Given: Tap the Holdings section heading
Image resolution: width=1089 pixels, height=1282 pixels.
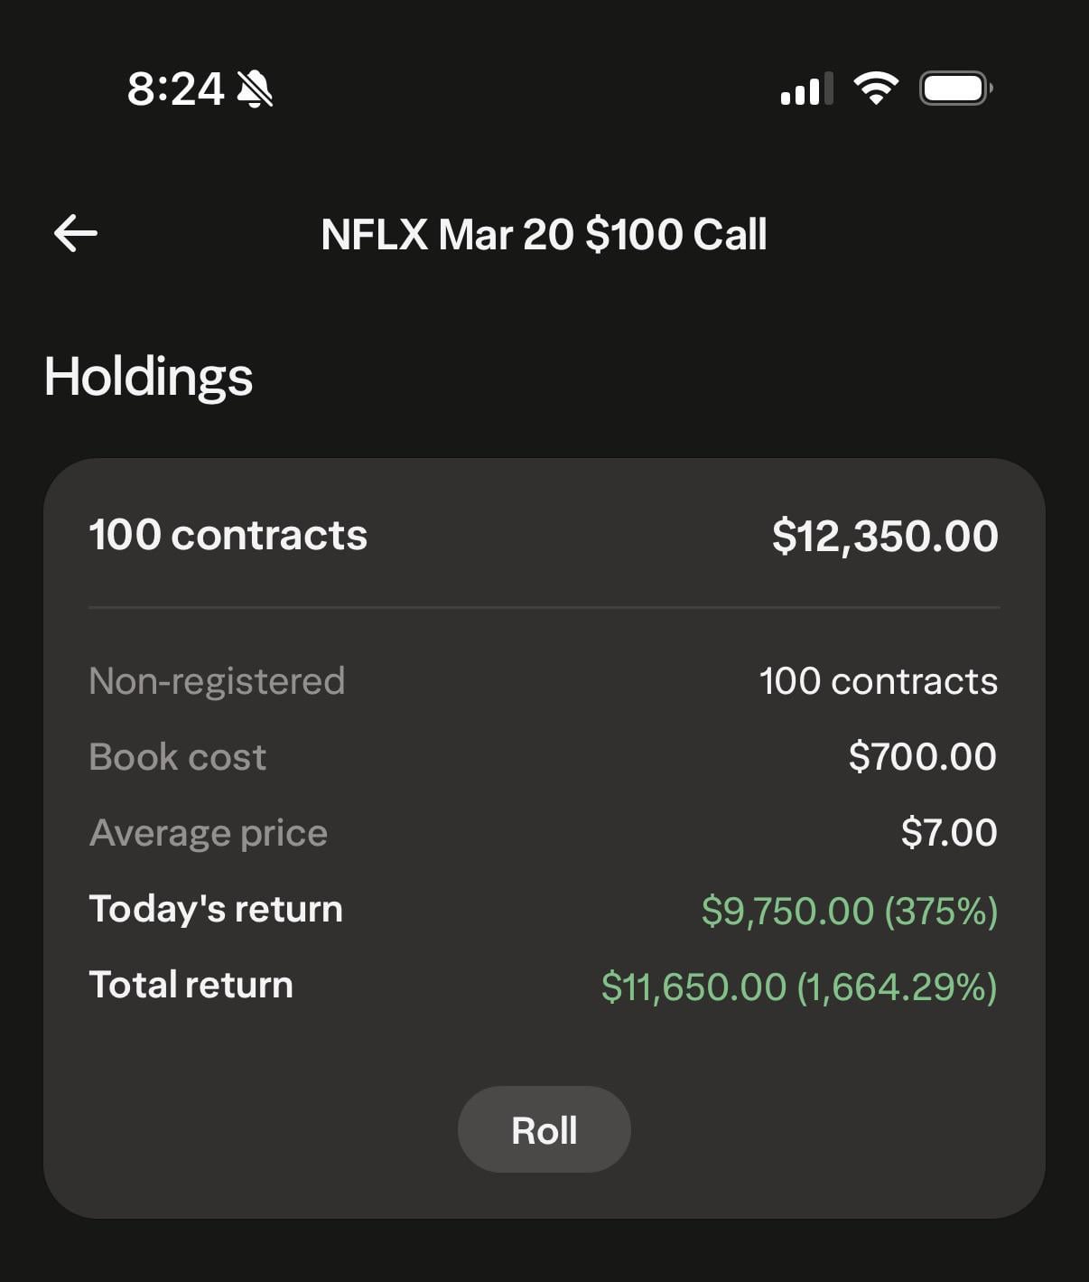Looking at the screenshot, I should [148, 377].
